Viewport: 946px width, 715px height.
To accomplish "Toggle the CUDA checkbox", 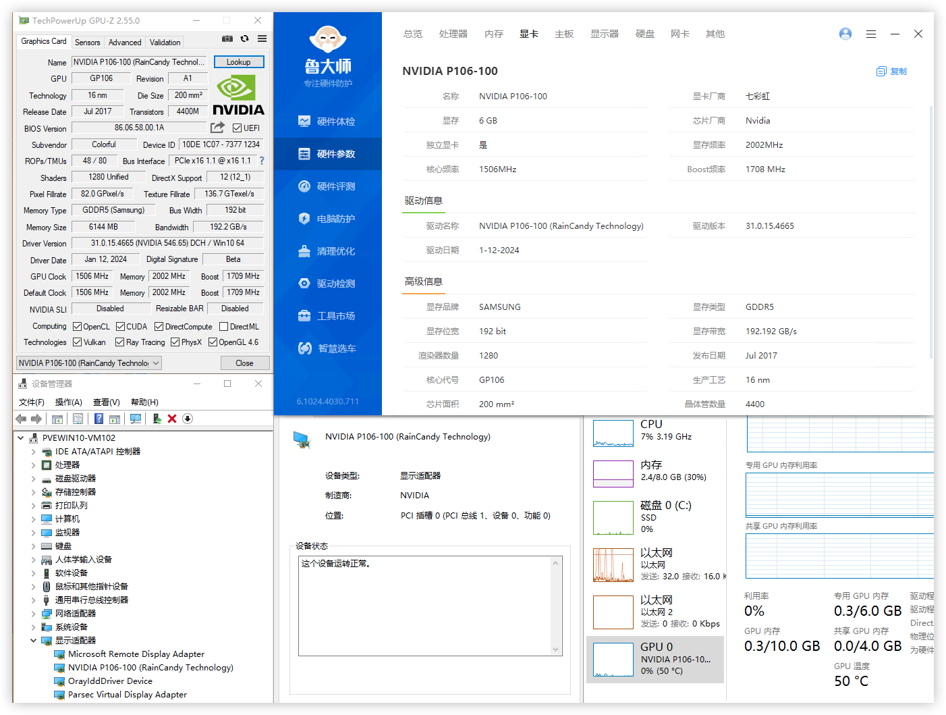I will pyautogui.click(x=120, y=327).
